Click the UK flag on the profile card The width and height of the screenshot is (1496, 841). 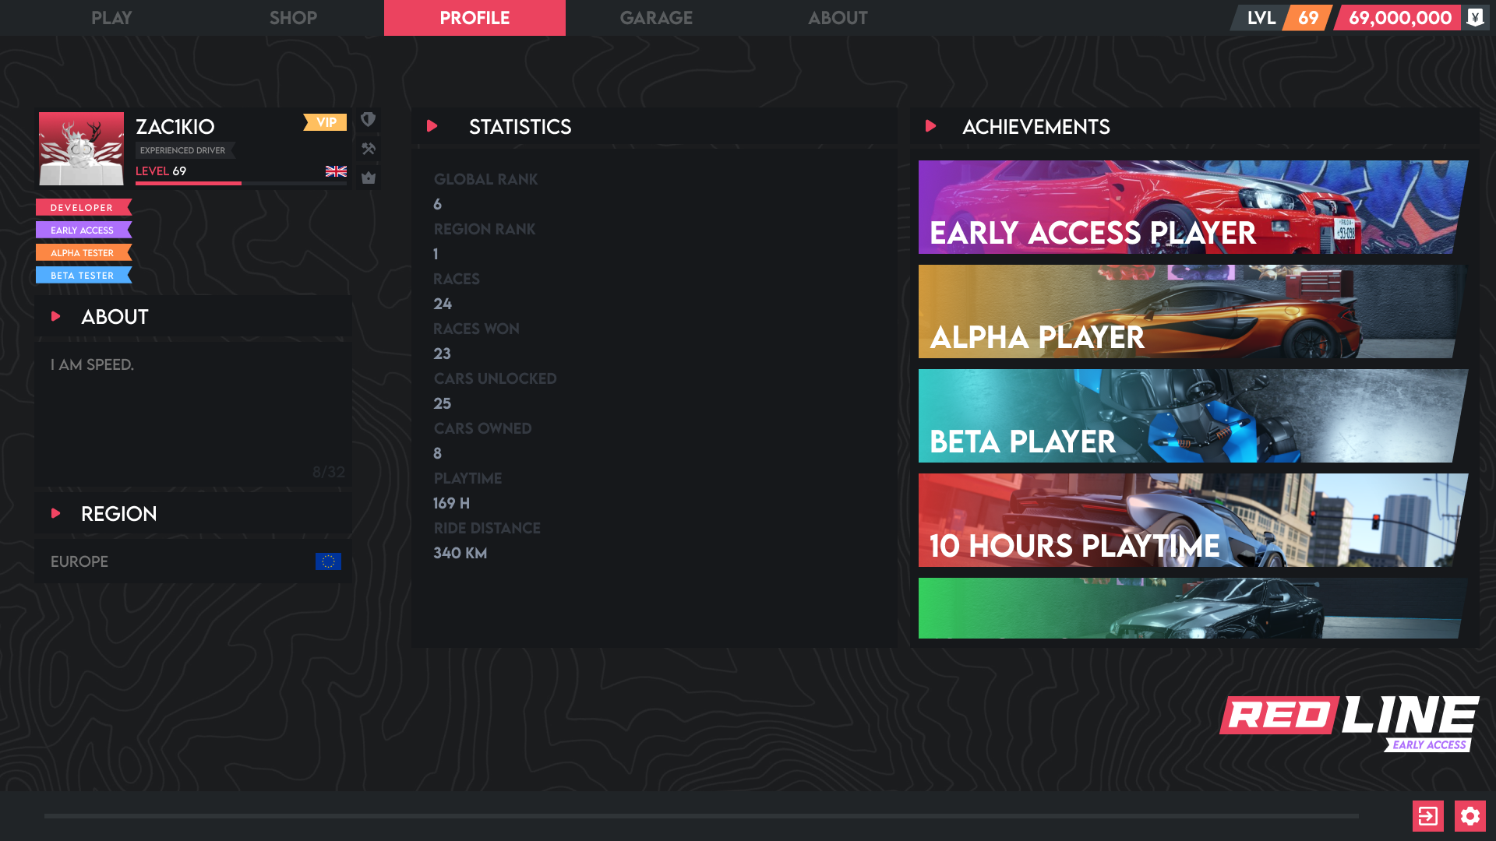tap(336, 171)
